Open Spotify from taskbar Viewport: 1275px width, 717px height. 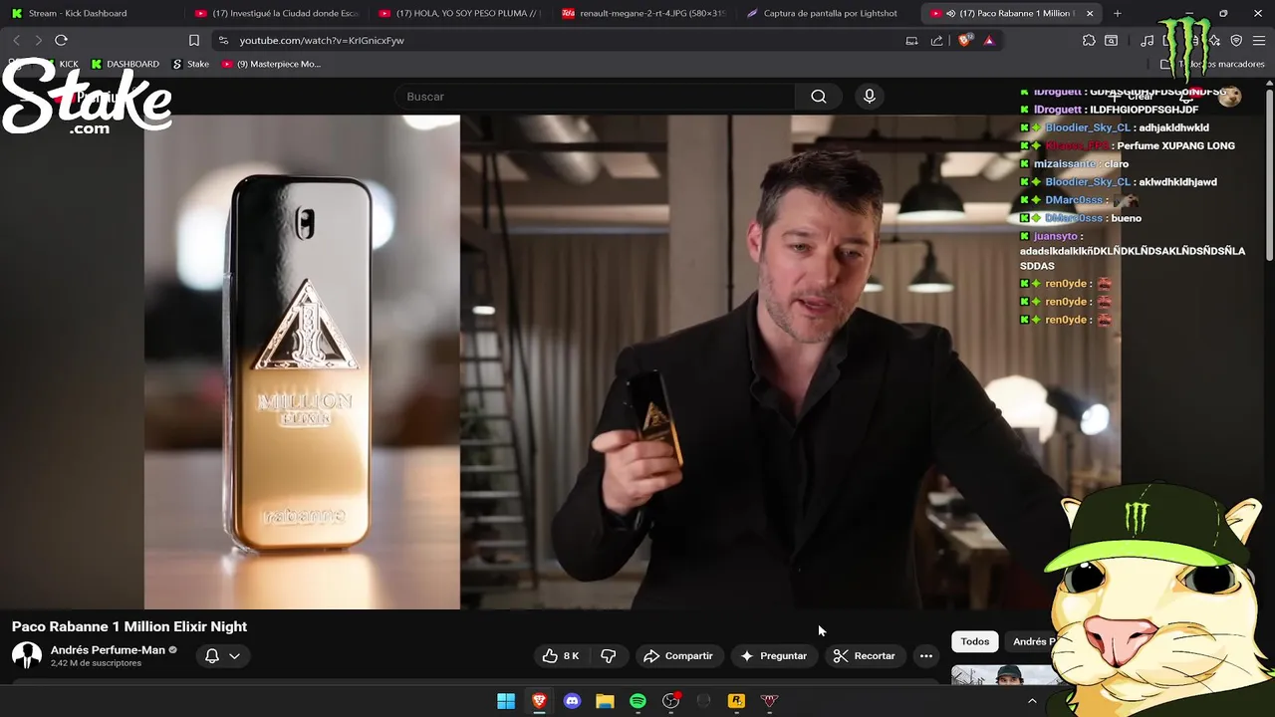pyautogui.click(x=637, y=701)
